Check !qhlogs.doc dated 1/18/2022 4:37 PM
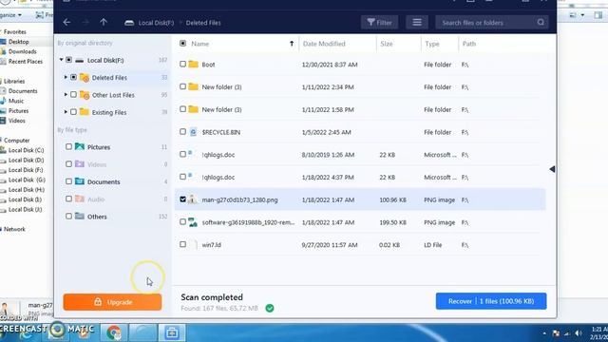This screenshot has height=342, width=608. [182, 177]
